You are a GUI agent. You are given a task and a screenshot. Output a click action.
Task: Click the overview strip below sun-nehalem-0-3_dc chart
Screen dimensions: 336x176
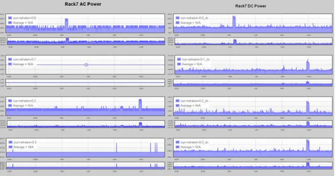[x=253, y=166]
